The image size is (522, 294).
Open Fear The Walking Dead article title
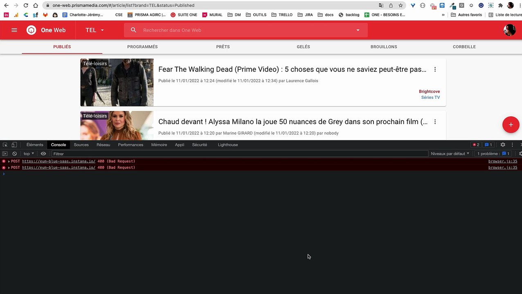tap(292, 69)
